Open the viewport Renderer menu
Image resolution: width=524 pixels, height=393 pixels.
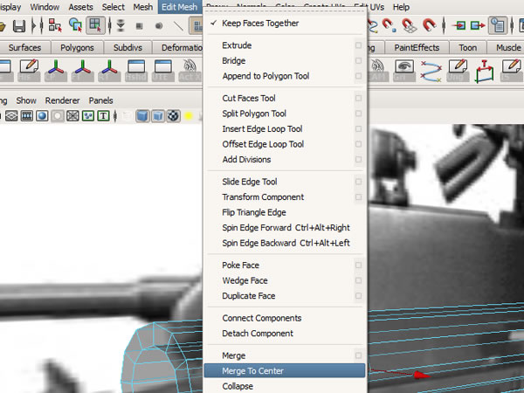63,100
